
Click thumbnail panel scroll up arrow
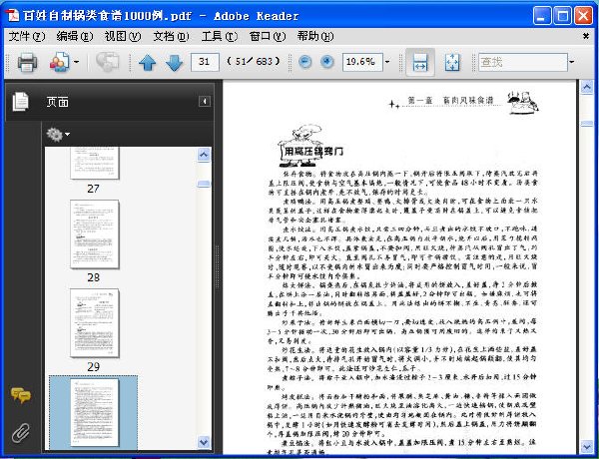204,155
